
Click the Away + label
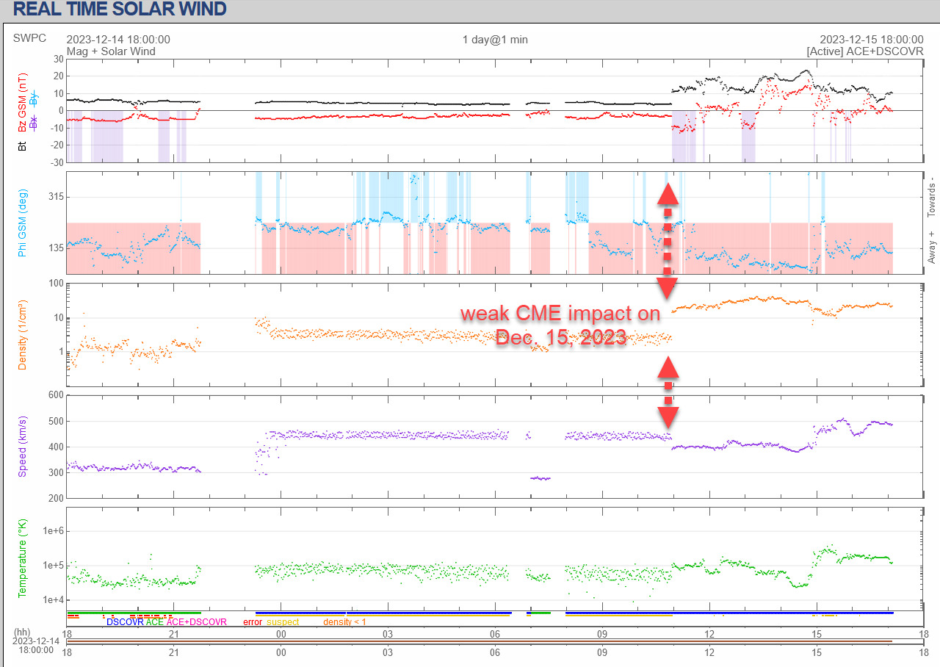(931, 247)
